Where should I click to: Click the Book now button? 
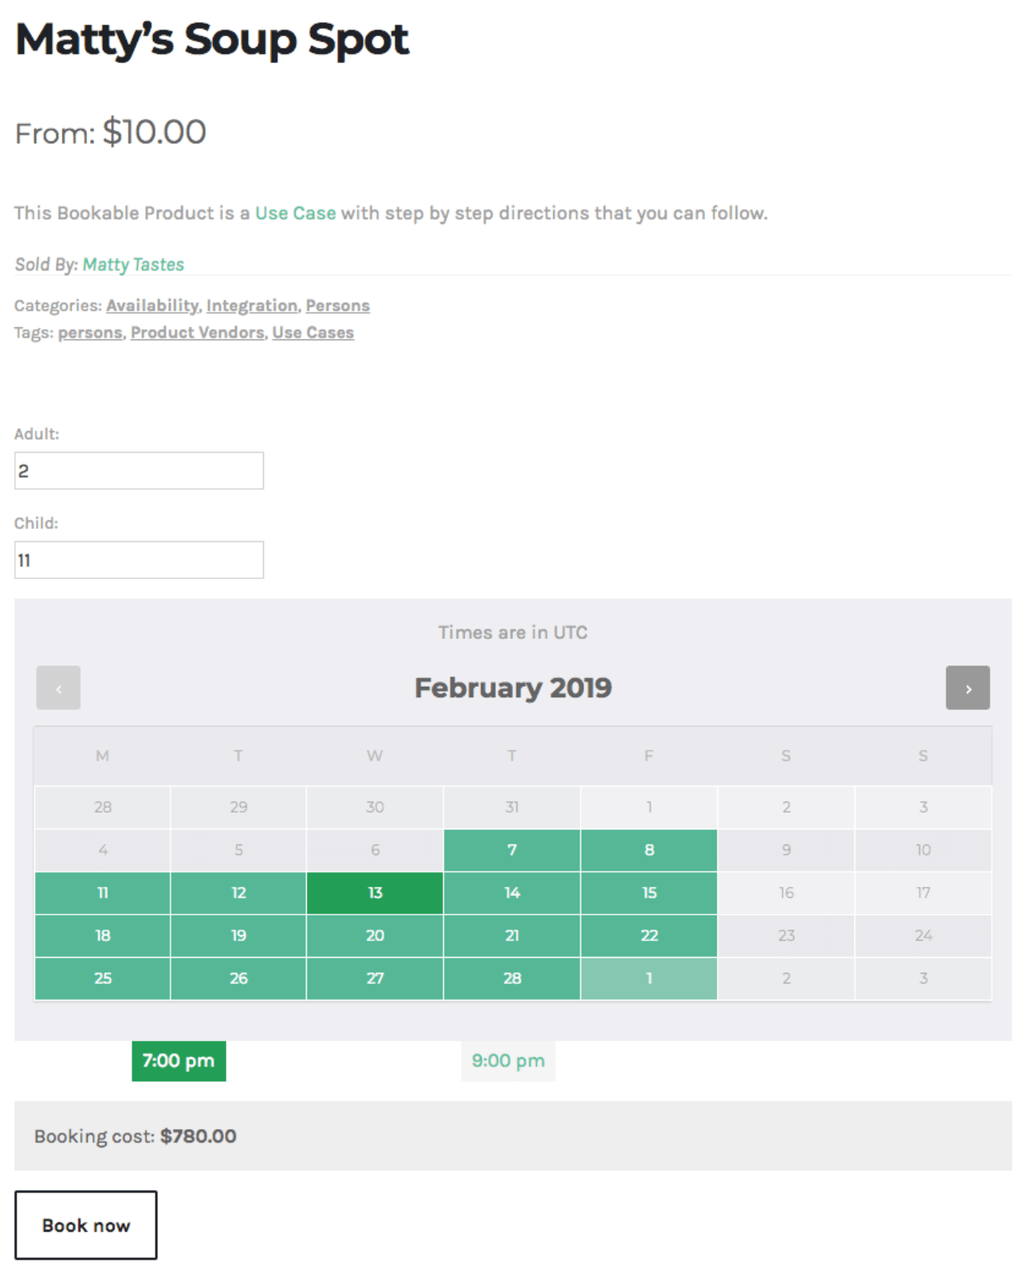pos(86,1225)
